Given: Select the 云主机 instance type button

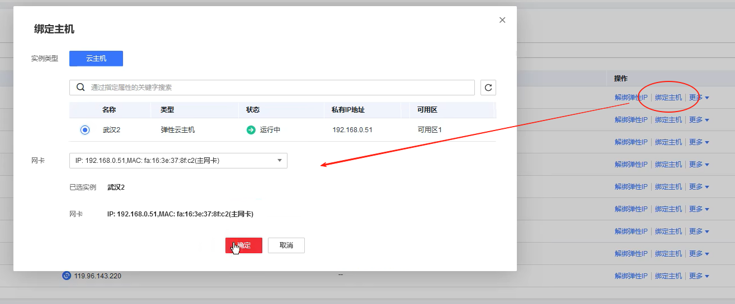Looking at the screenshot, I should point(96,59).
